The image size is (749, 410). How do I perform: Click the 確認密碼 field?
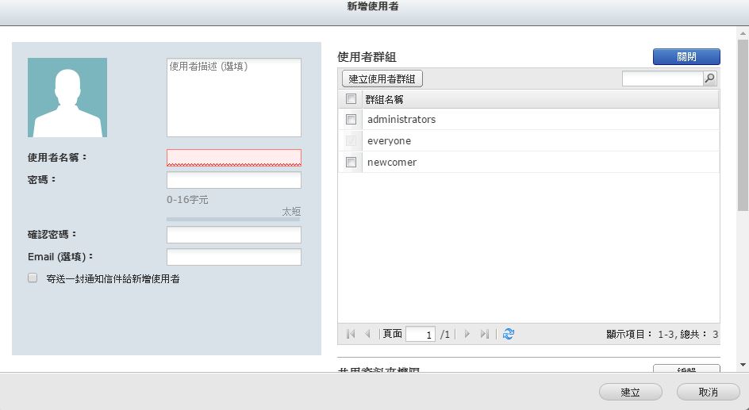pos(233,235)
